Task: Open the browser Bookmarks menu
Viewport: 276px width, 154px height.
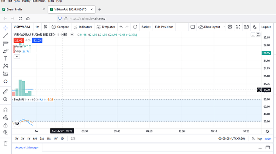Action: click(39, 1)
